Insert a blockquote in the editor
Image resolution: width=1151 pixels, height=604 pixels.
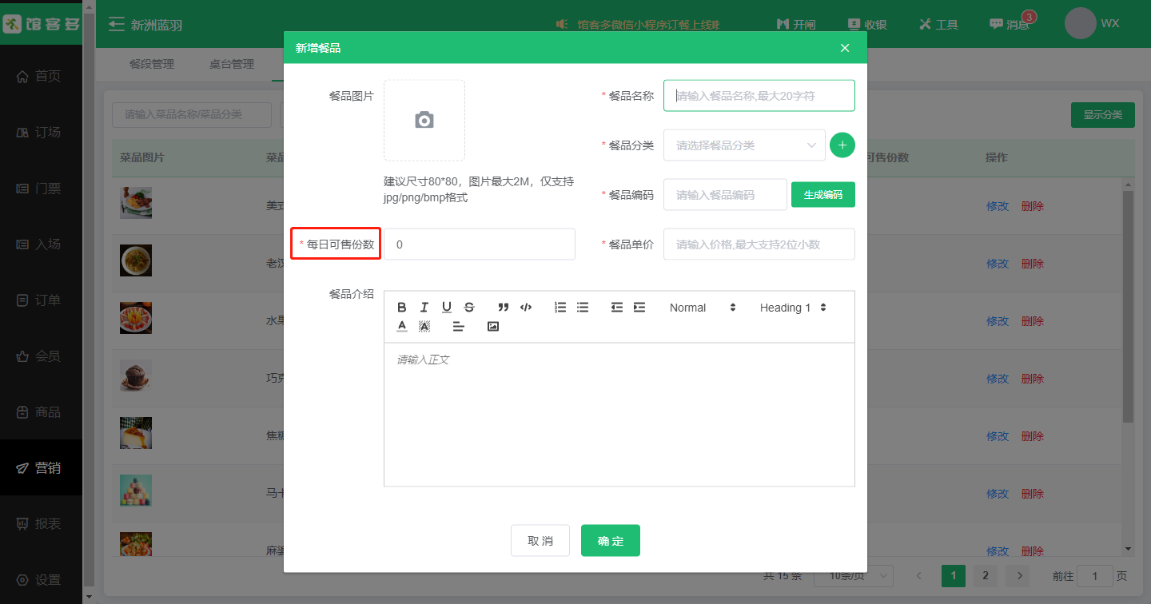pyautogui.click(x=504, y=308)
